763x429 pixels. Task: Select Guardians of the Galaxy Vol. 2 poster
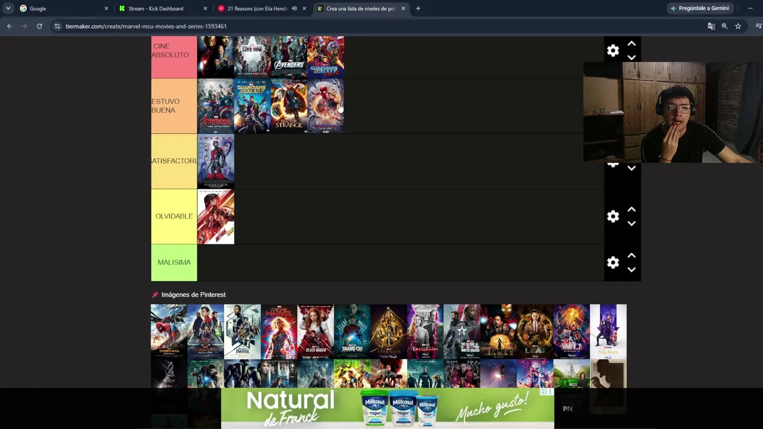(x=326, y=57)
